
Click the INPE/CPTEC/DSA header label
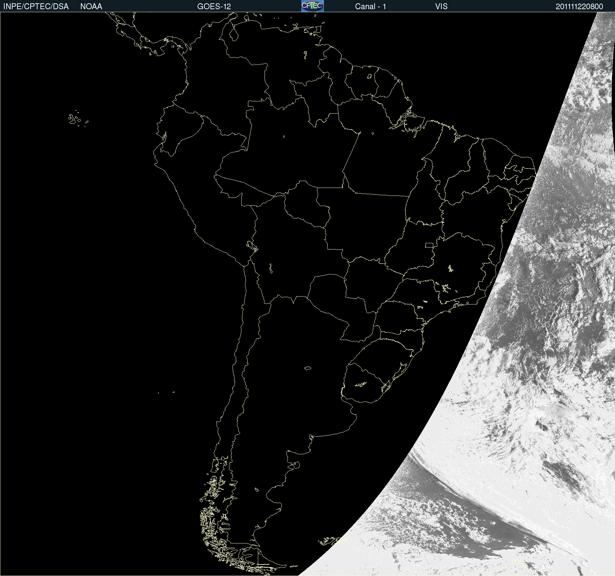(x=36, y=7)
